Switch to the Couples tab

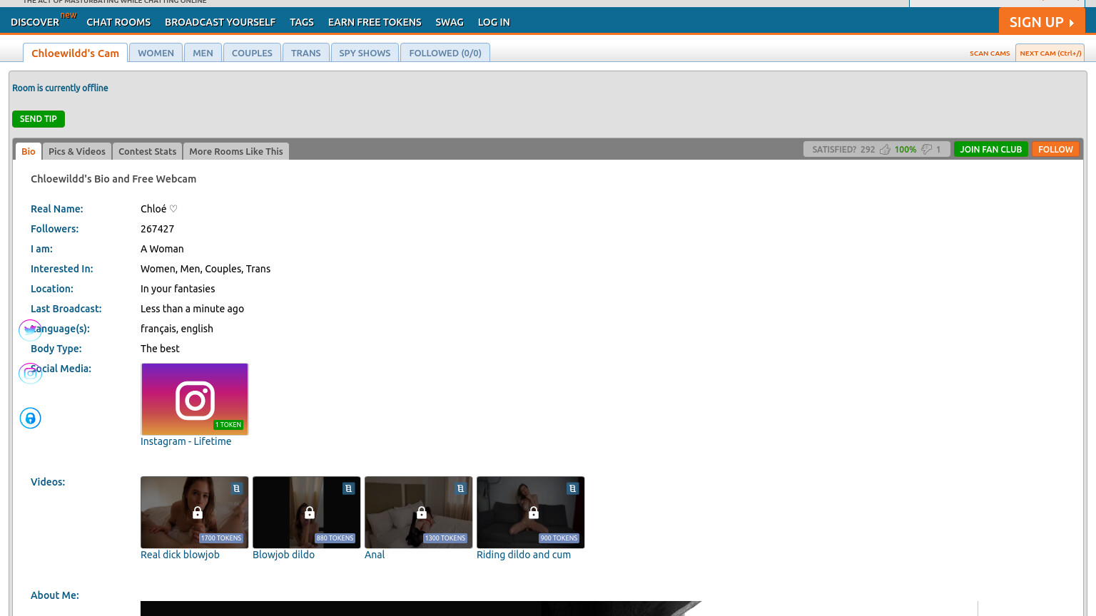pyautogui.click(x=252, y=53)
